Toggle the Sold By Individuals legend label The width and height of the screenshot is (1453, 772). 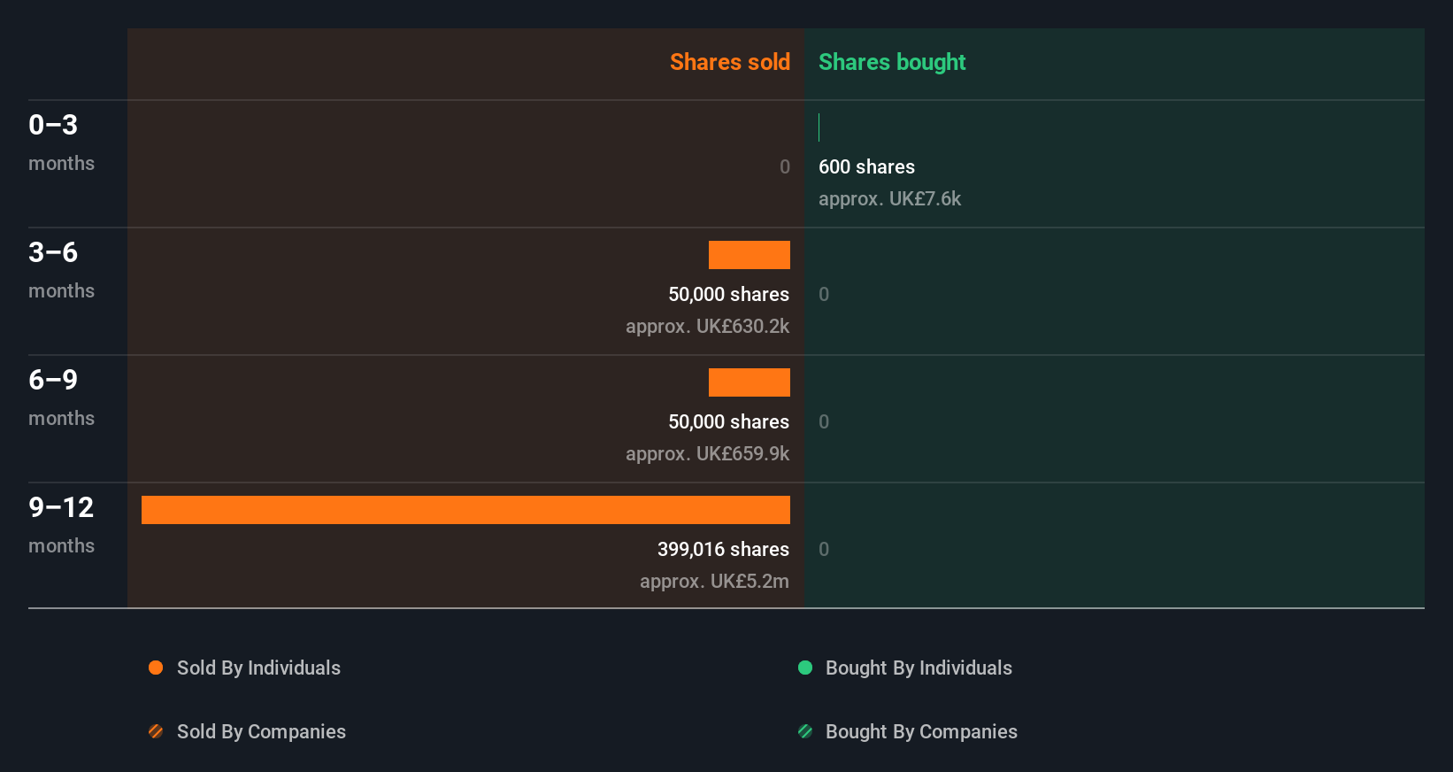pos(258,668)
